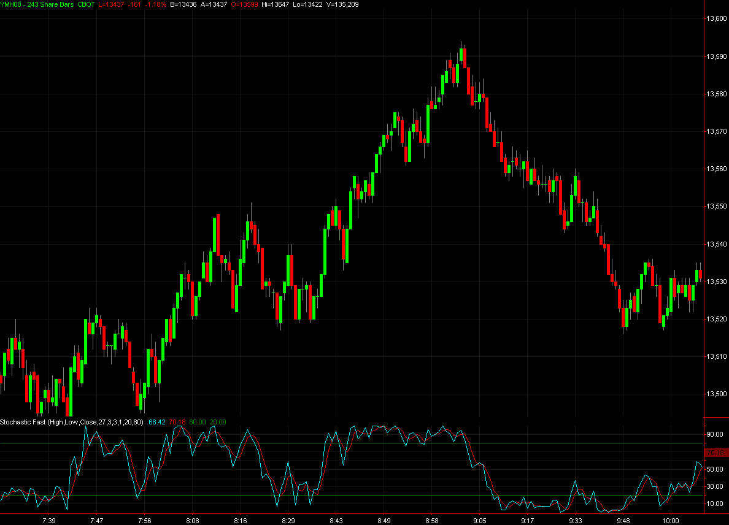729x525 pixels.
Task: Click the 13,510 price axis label
Action: click(717, 356)
